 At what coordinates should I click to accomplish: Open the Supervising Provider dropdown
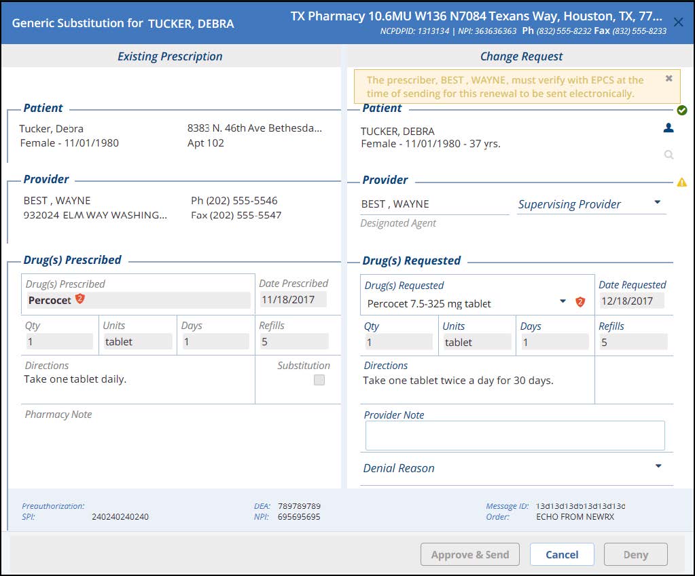coord(657,202)
